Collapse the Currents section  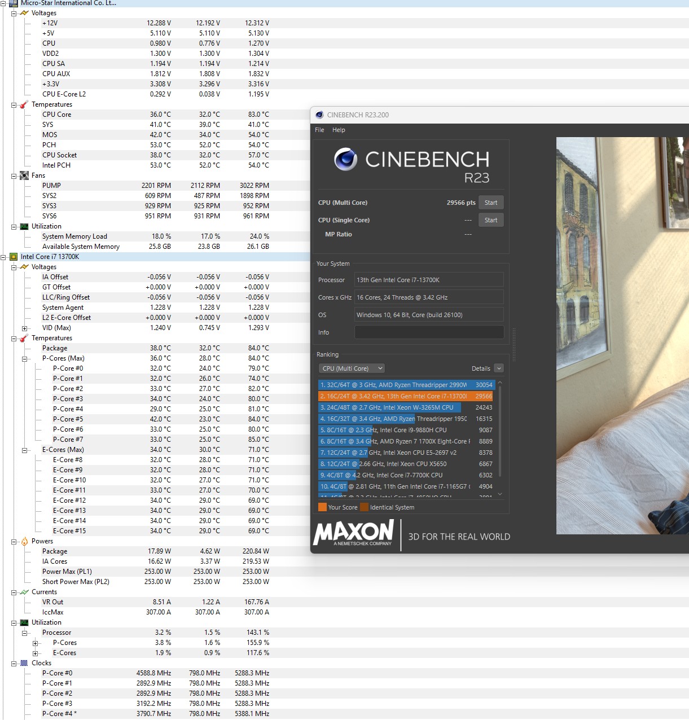tap(14, 592)
